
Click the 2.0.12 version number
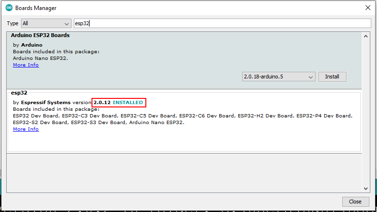pyautogui.click(x=102, y=103)
